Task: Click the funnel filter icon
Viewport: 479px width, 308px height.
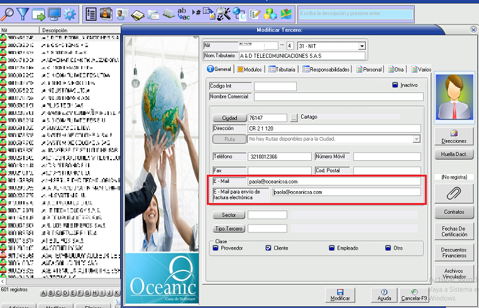Action: [x=23, y=13]
